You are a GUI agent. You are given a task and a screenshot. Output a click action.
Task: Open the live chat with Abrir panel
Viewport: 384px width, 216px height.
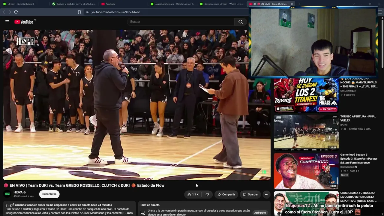click(260, 213)
